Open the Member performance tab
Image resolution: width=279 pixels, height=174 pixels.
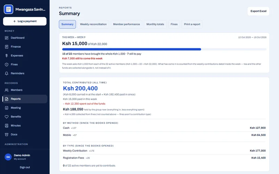(x=127, y=24)
